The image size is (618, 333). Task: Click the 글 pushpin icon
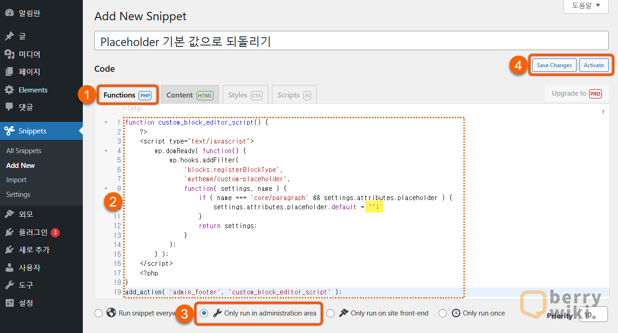pos(9,36)
